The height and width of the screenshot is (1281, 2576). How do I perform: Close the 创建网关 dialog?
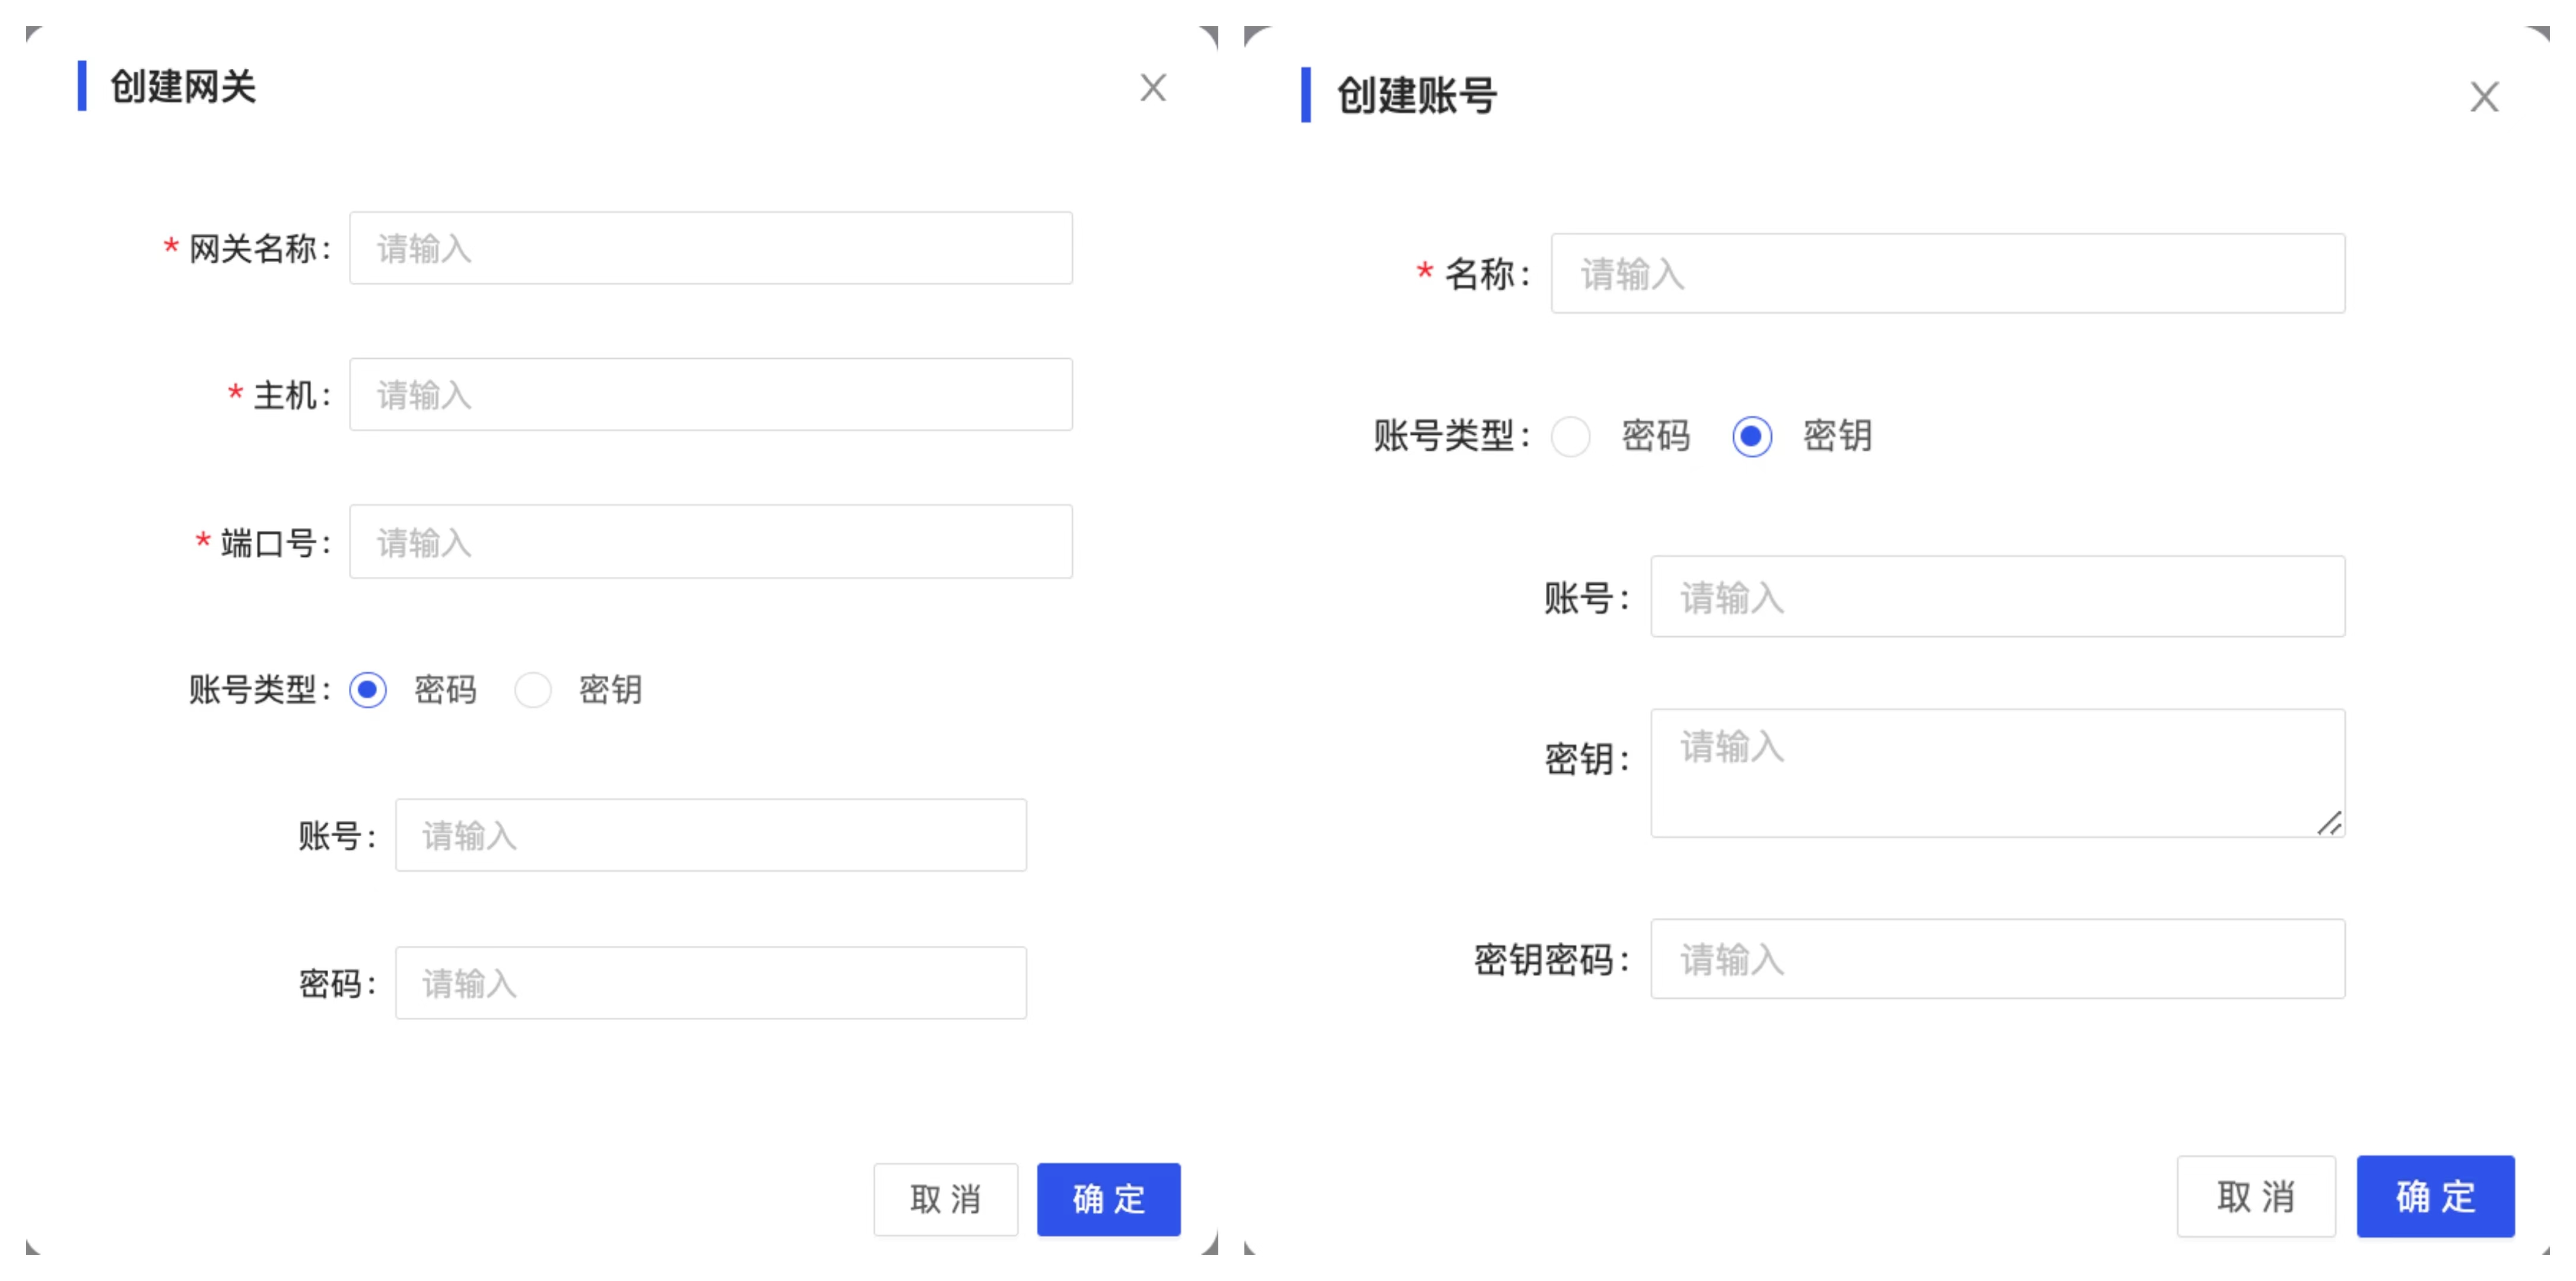coord(1153,88)
